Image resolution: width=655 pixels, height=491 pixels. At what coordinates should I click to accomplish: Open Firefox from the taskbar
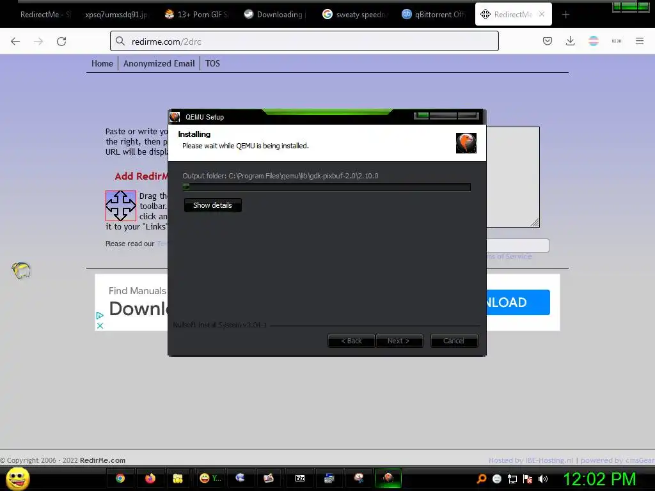pyautogui.click(x=150, y=478)
